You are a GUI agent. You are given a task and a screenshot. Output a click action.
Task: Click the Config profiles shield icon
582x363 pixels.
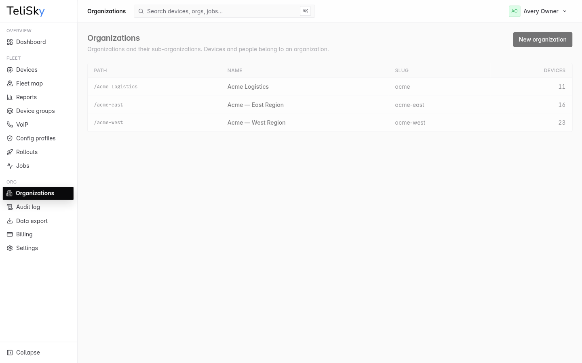tap(10, 138)
